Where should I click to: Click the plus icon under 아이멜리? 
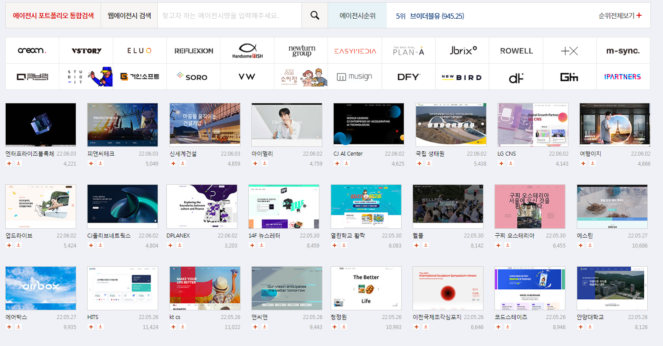(x=255, y=163)
